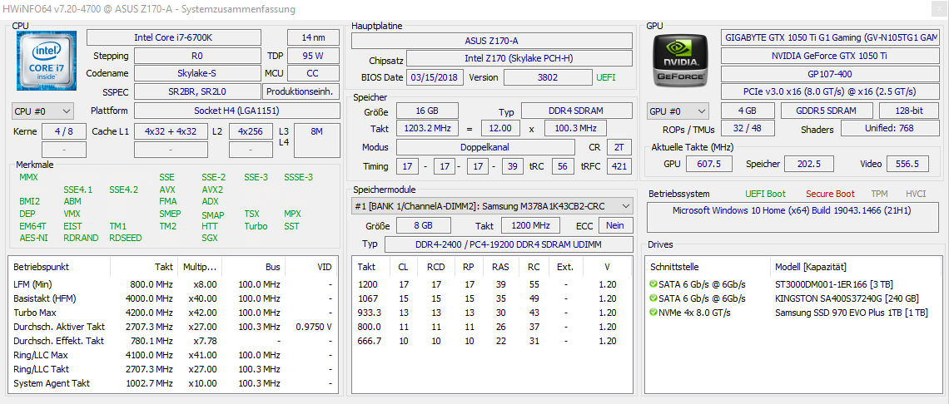Click the 95 W TDP value
This screenshot has width=949, height=404.
(x=313, y=56)
